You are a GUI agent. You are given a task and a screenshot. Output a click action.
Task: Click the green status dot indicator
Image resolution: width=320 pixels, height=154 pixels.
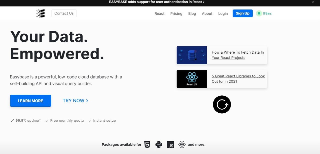pyautogui.click(x=259, y=13)
